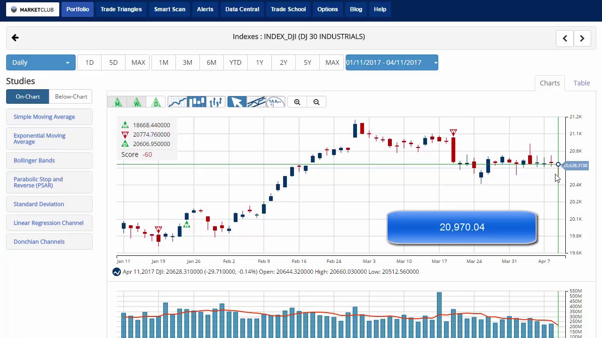Select the pointer cursor tool
The width and height of the screenshot is (602, 338).
[x=237, y=102]
